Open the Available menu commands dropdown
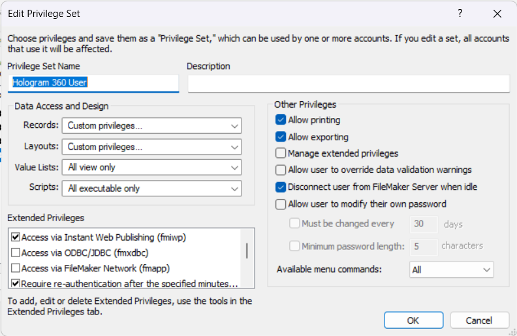 [451, 269]
